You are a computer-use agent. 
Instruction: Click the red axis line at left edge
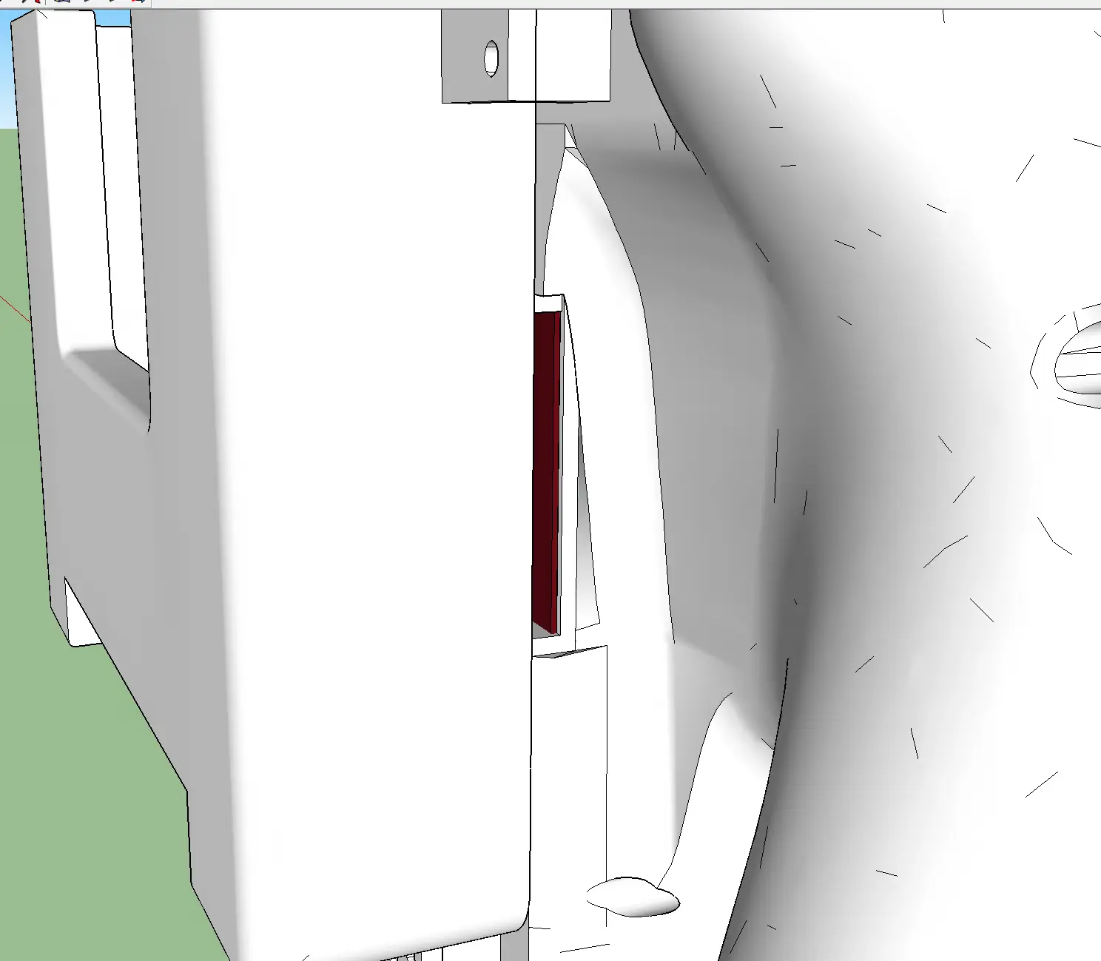click(x=15, y=310)
